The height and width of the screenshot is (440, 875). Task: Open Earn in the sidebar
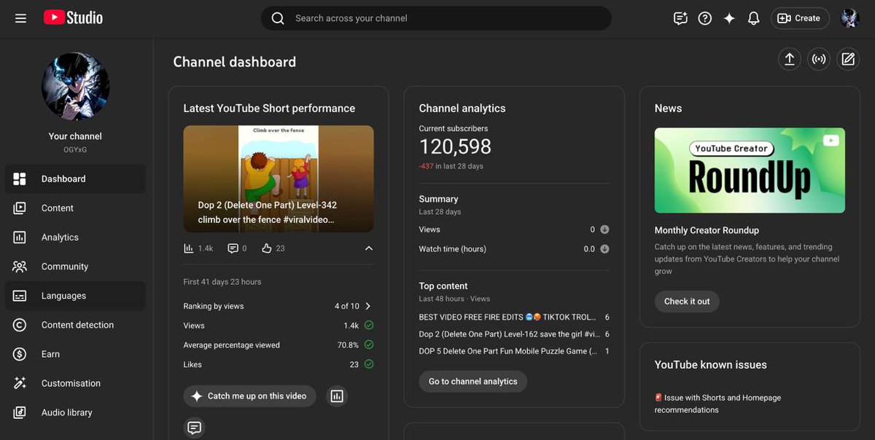75,354
